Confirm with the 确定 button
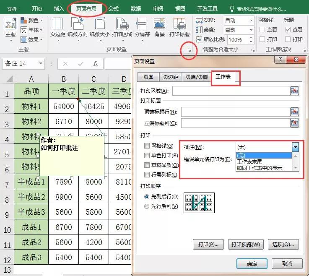This screenshot has width=309, height=276. (252, 263)
